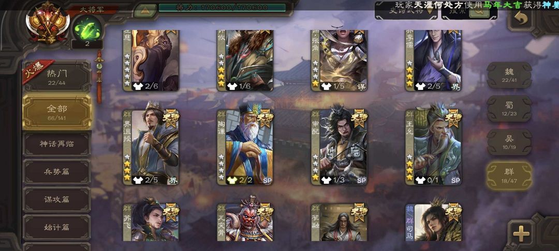Click the 史诗 badge on 审配 card

359,118
